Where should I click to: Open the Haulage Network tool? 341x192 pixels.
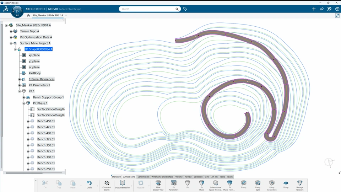pos(300,185)
